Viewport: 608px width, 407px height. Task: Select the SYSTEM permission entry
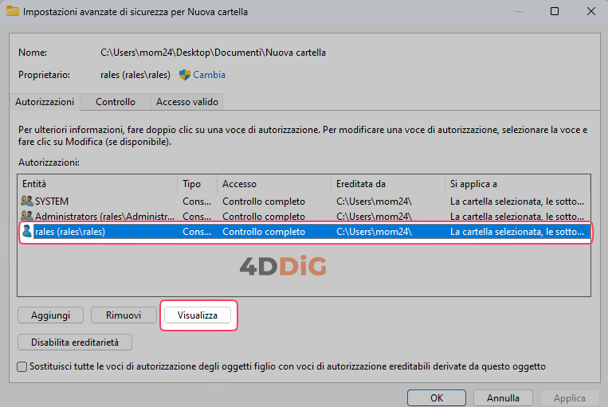point(304,202)
